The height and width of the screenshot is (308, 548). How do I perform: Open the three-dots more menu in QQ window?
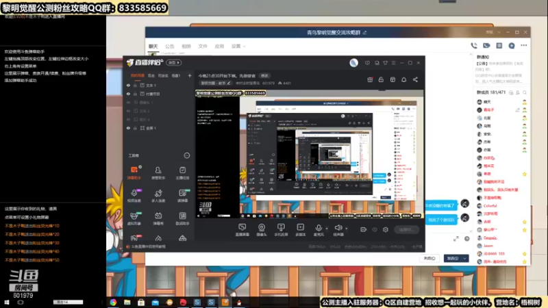pos(523,45)
